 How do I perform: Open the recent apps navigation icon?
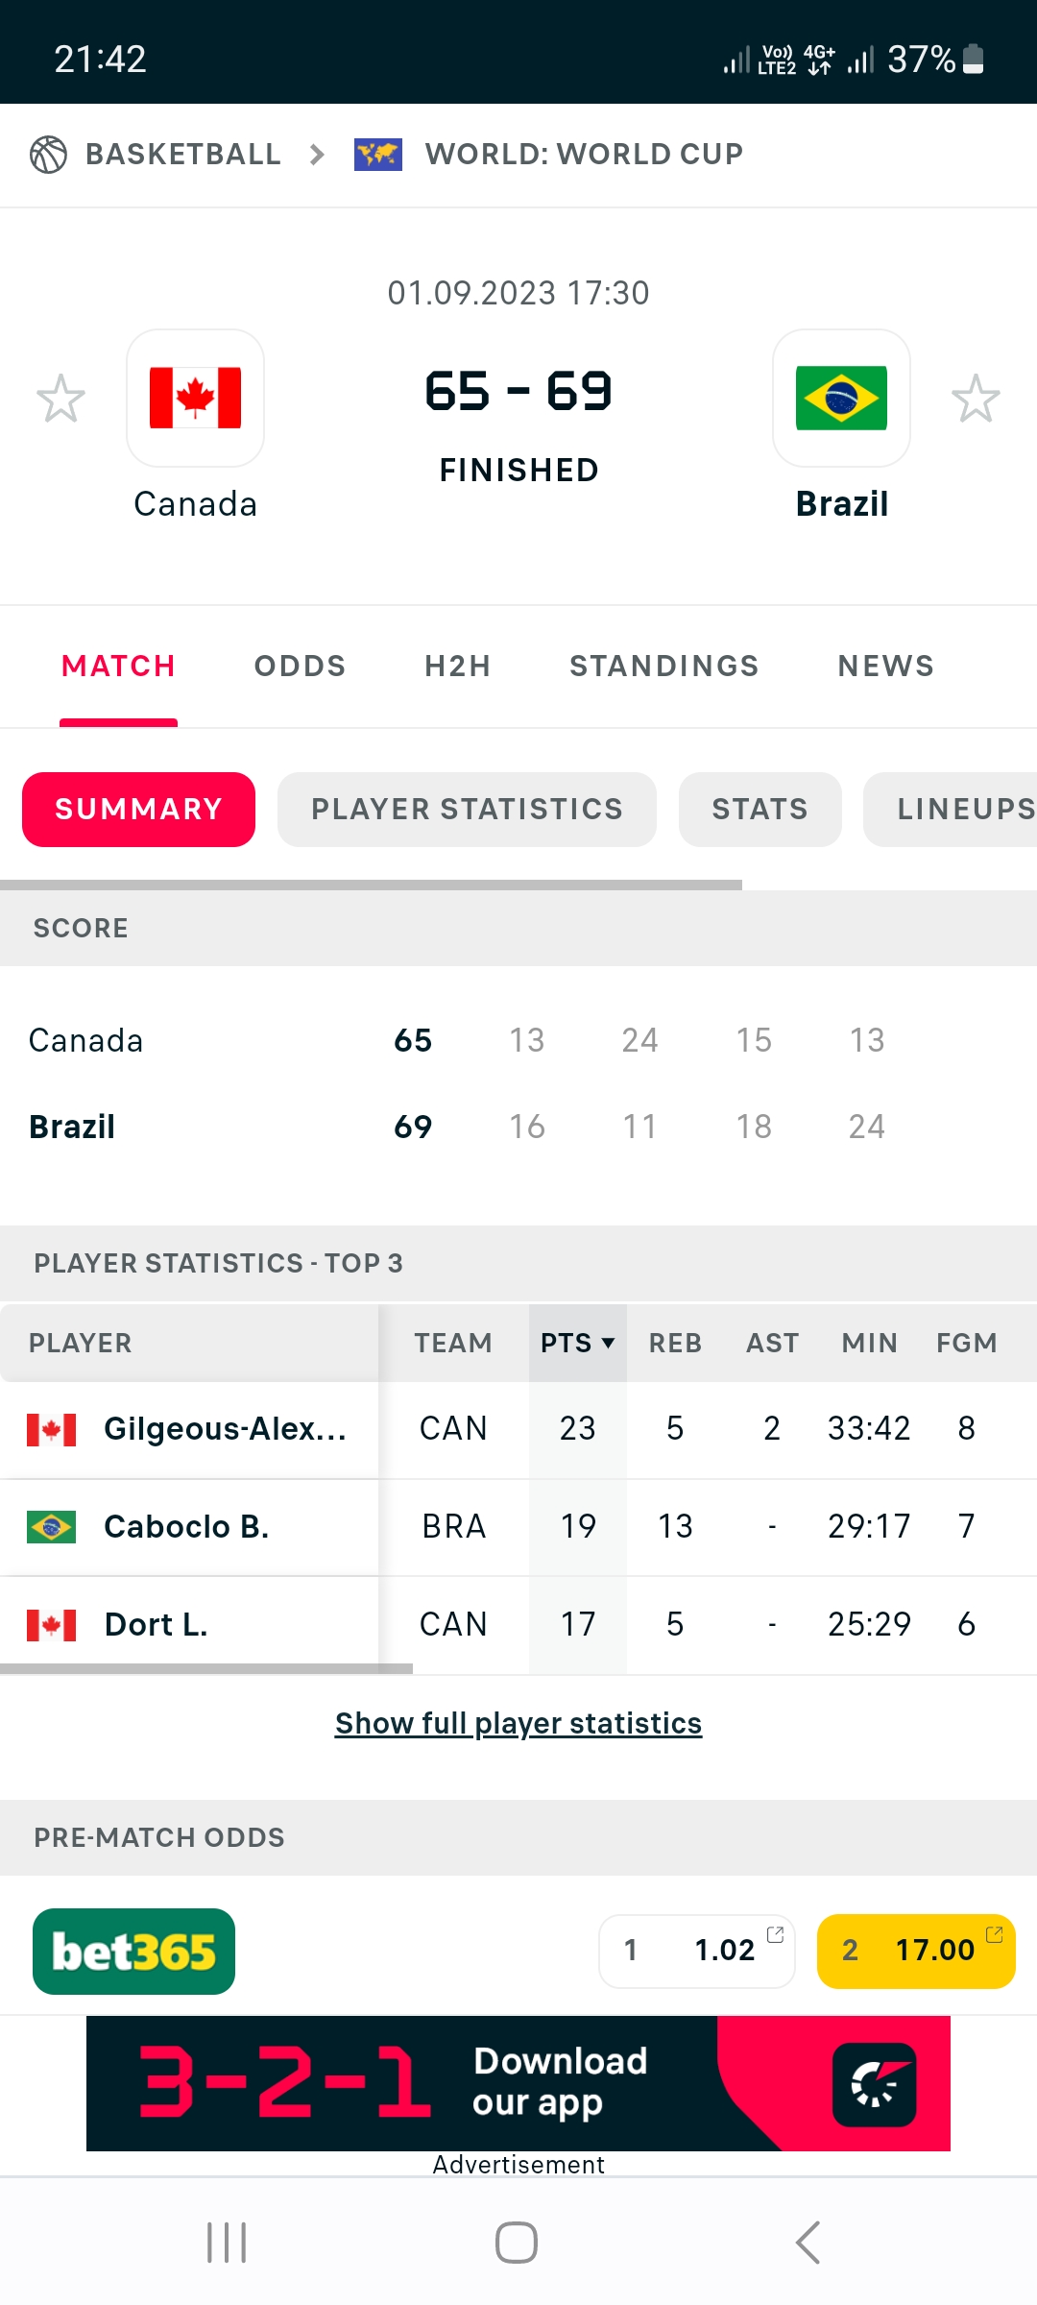click(227, 2243)
